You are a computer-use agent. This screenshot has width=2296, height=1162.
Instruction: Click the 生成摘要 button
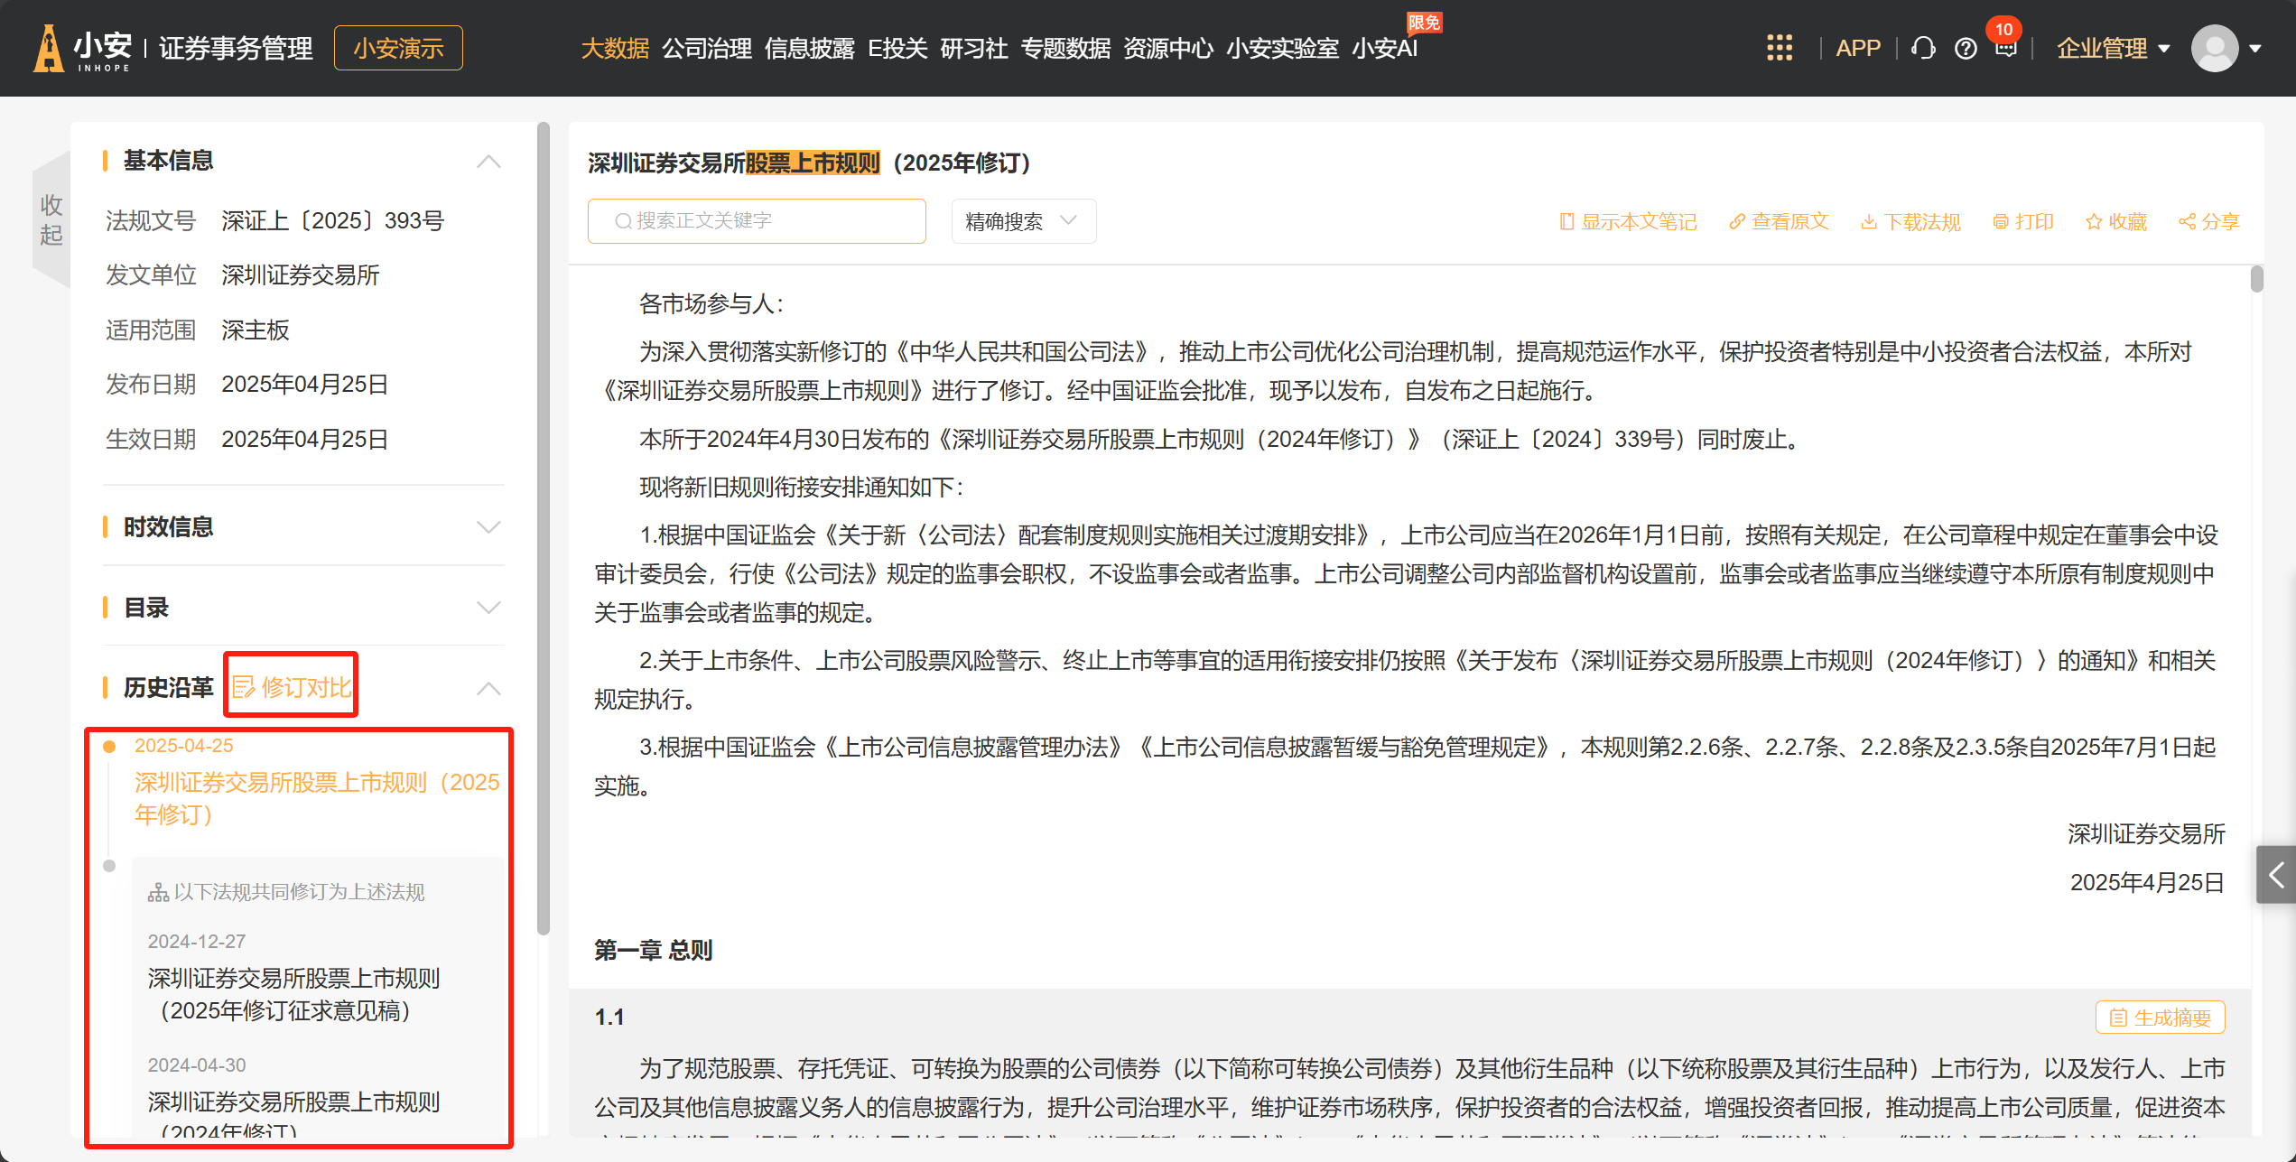pos(2160,1018)
